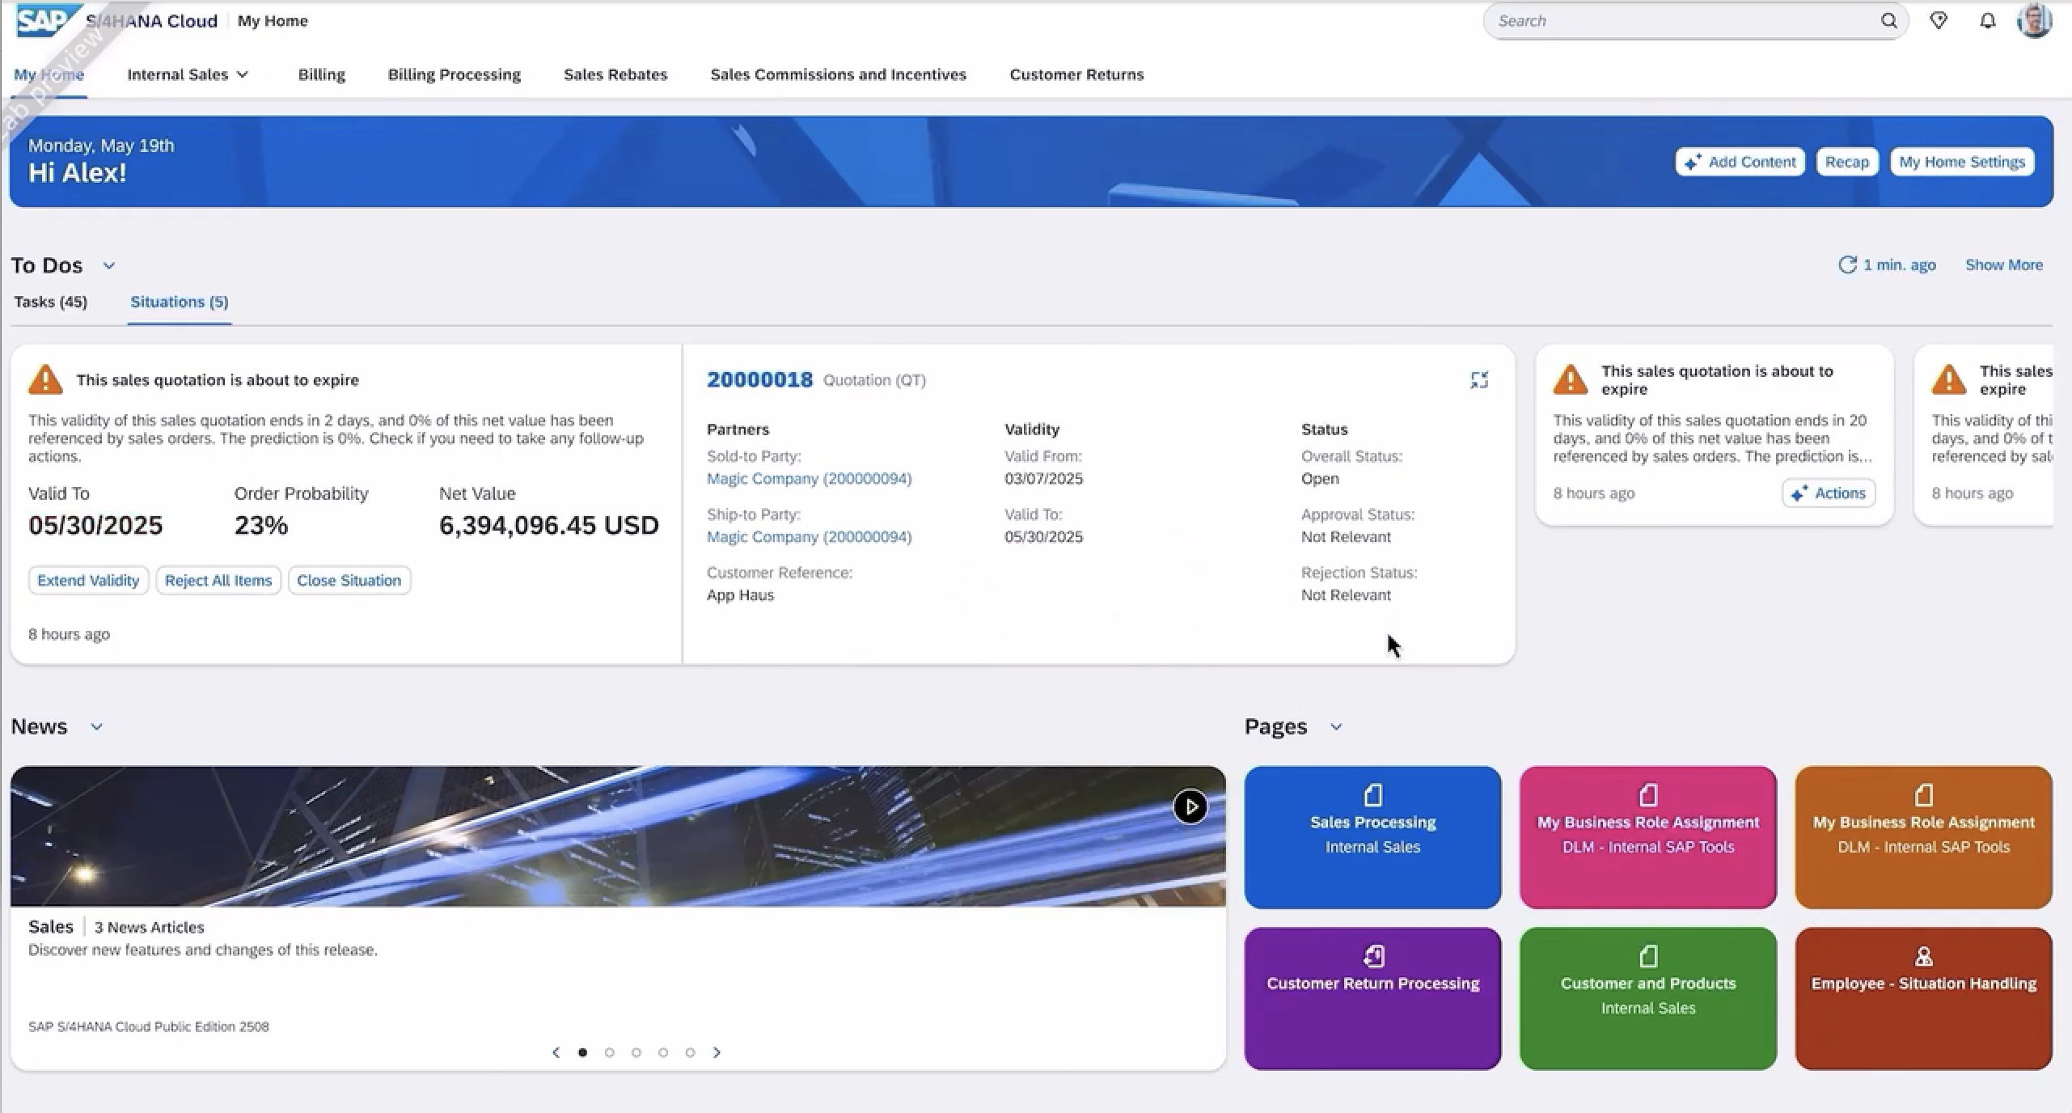Click the Order Probability 23% value
The height and width of the screenshot is (1113, 2072).
(261, 525)
